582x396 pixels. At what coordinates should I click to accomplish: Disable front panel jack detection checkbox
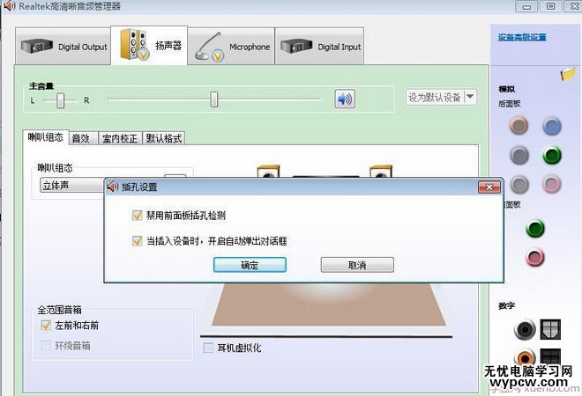point(138,216)
